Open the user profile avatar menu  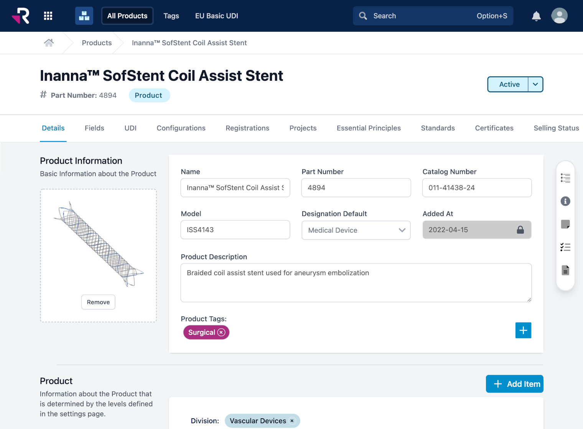559,16
